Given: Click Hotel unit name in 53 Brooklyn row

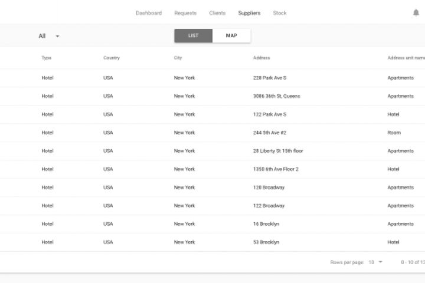Looking at the screenshot, I should click(x=393, y=242).
